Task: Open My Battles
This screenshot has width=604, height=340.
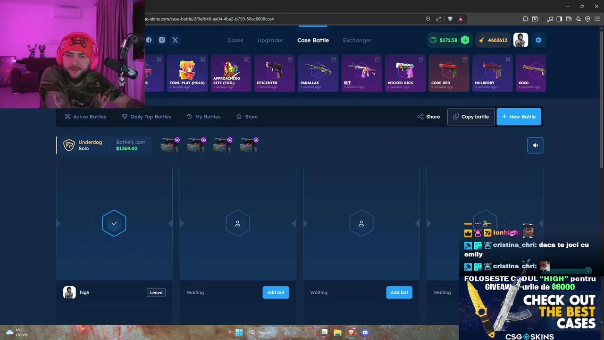Action: (203, 117)
